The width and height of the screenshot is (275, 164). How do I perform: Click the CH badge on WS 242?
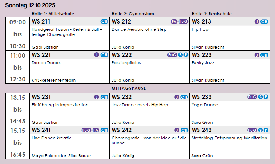click(x=184, y=130)
